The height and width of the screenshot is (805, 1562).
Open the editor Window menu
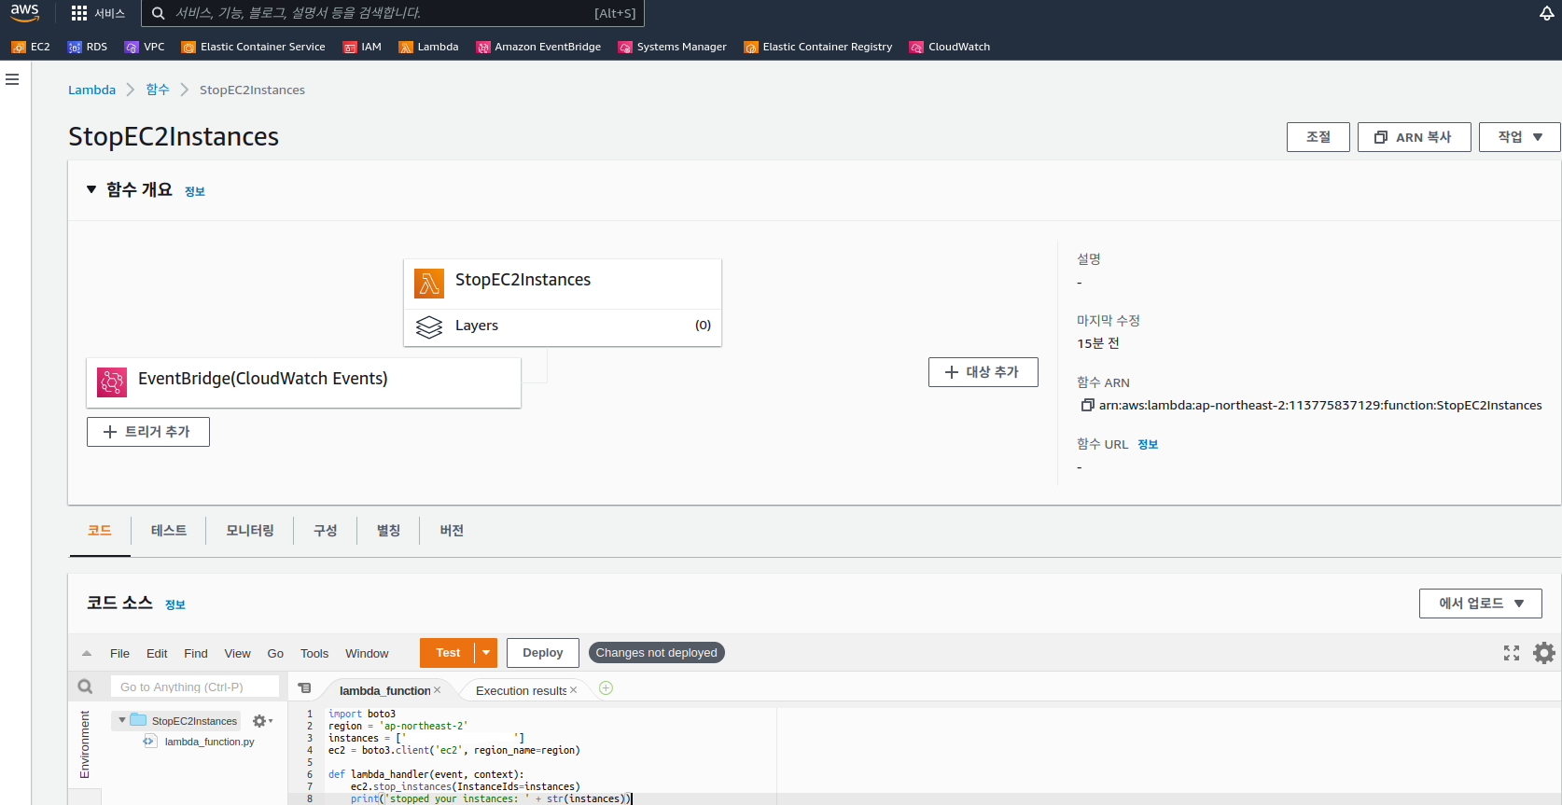(367, 654)
